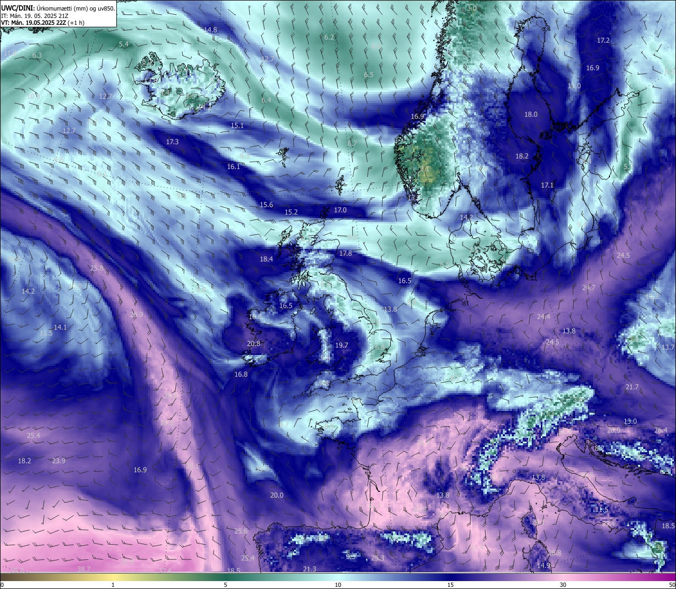This screenshot has height=589, width=676.
Task: Click the "IT: Mán. 19. 05. 2025 21Z" line
Action: 34,16
